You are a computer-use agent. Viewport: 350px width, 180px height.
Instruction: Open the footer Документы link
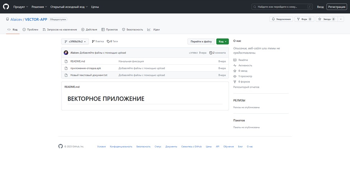tap(171, 147)
